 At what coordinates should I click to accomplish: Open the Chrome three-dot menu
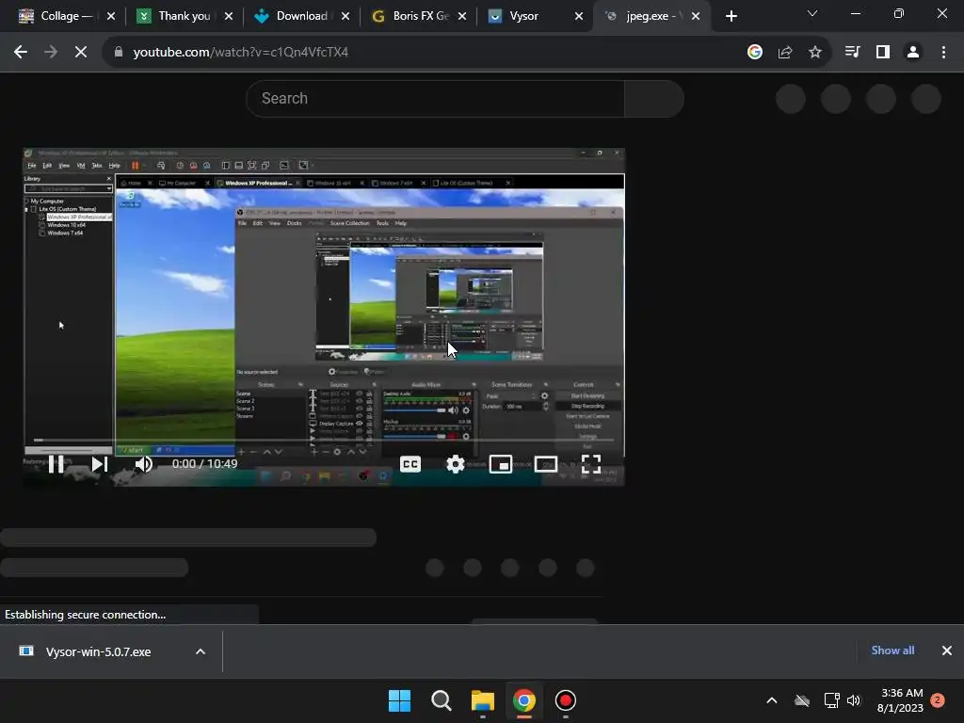[x=943, y=53]
